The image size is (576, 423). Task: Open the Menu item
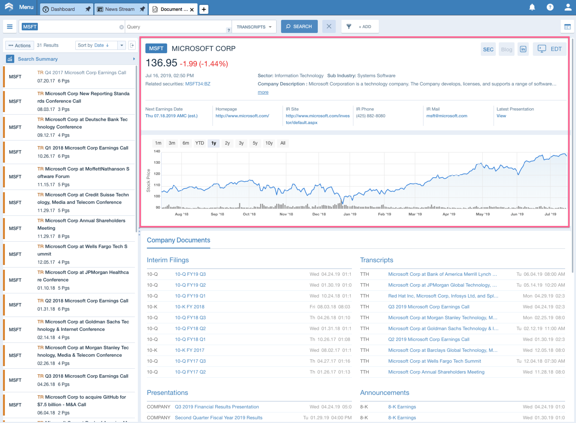(26, 7)
